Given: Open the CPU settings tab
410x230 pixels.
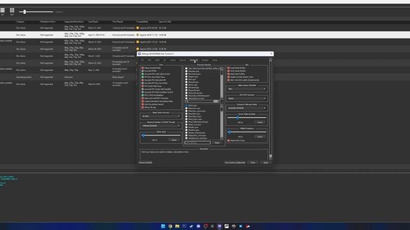Looking at the screenshot, I should 142,60.
